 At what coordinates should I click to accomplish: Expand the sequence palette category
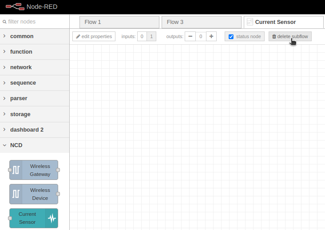35,83
